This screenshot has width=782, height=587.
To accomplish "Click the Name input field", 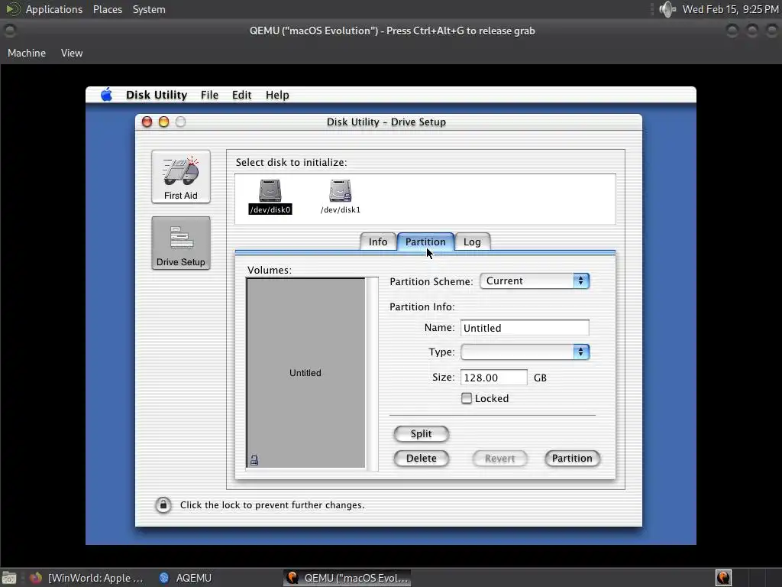I will pos(525,328).
